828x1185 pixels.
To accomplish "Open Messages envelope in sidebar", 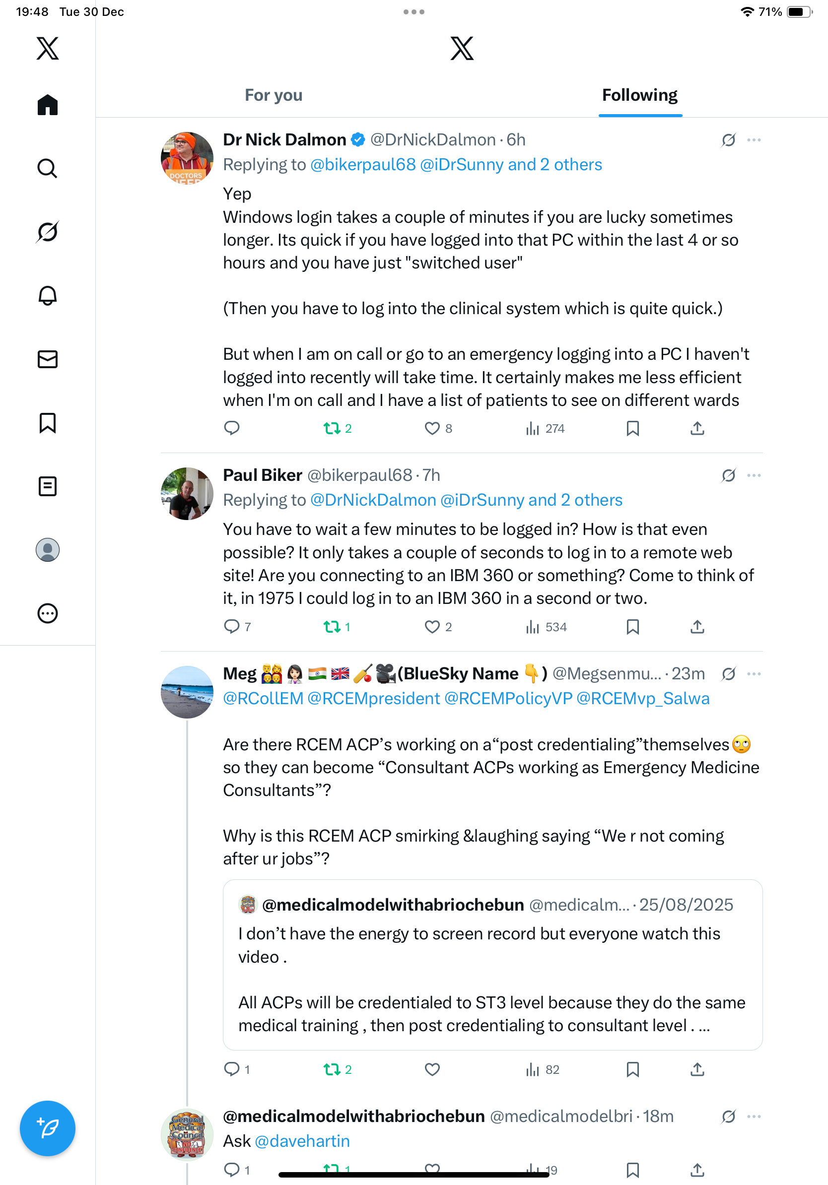I will click(x=48, y=359).
